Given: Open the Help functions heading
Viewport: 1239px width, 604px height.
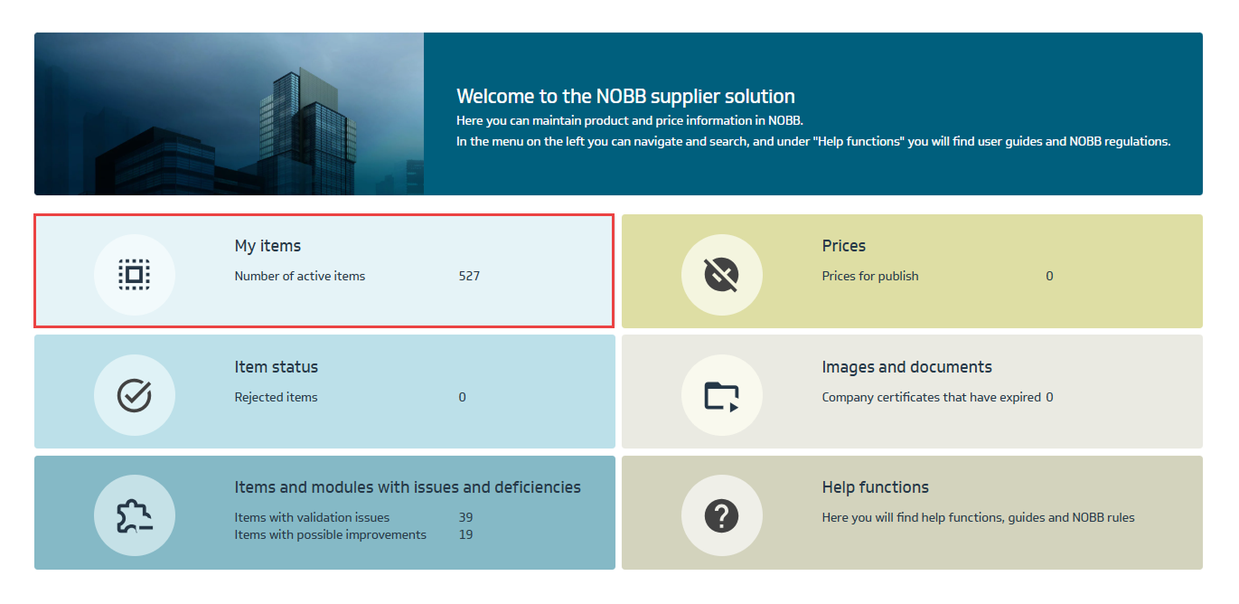Looking at the screenshot, I should pyautogui.click(x=875, y=487).
